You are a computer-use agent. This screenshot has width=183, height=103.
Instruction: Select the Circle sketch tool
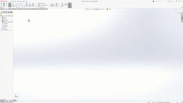click(x=19, y=3)
